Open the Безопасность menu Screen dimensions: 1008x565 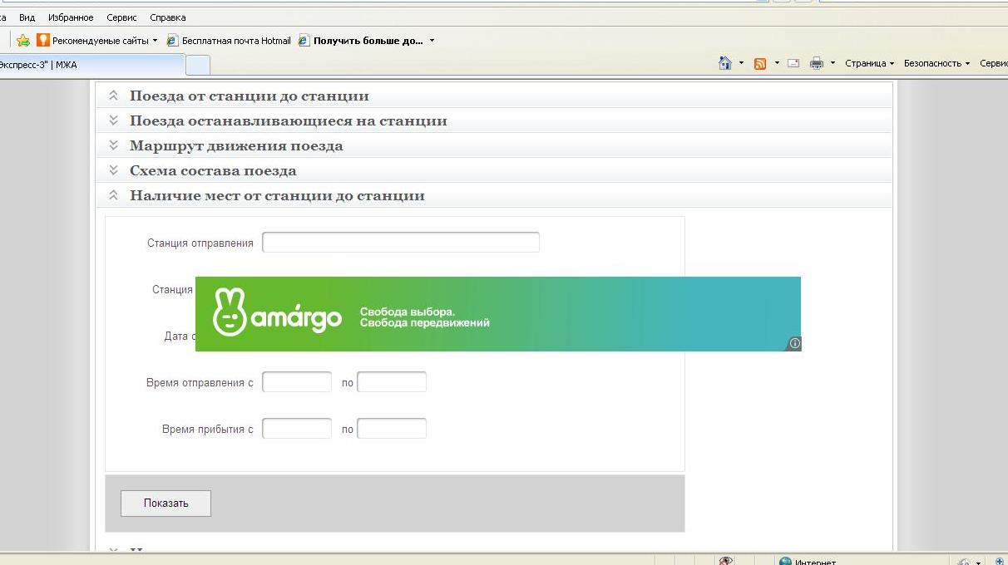(936, 63)
